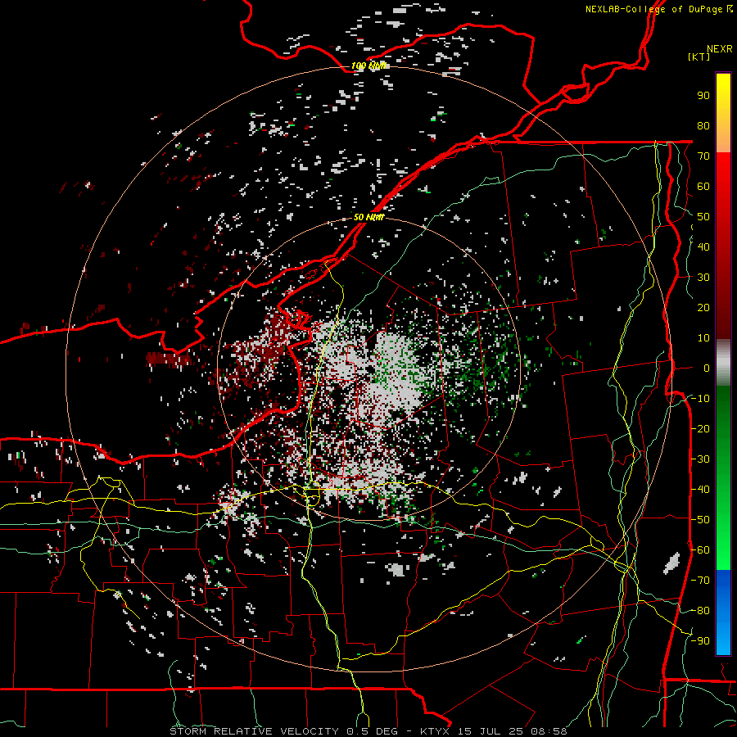This screenshot has height=737, width=737.
Task: Click the positive 80 scale label
Action: tap(703, 125)
